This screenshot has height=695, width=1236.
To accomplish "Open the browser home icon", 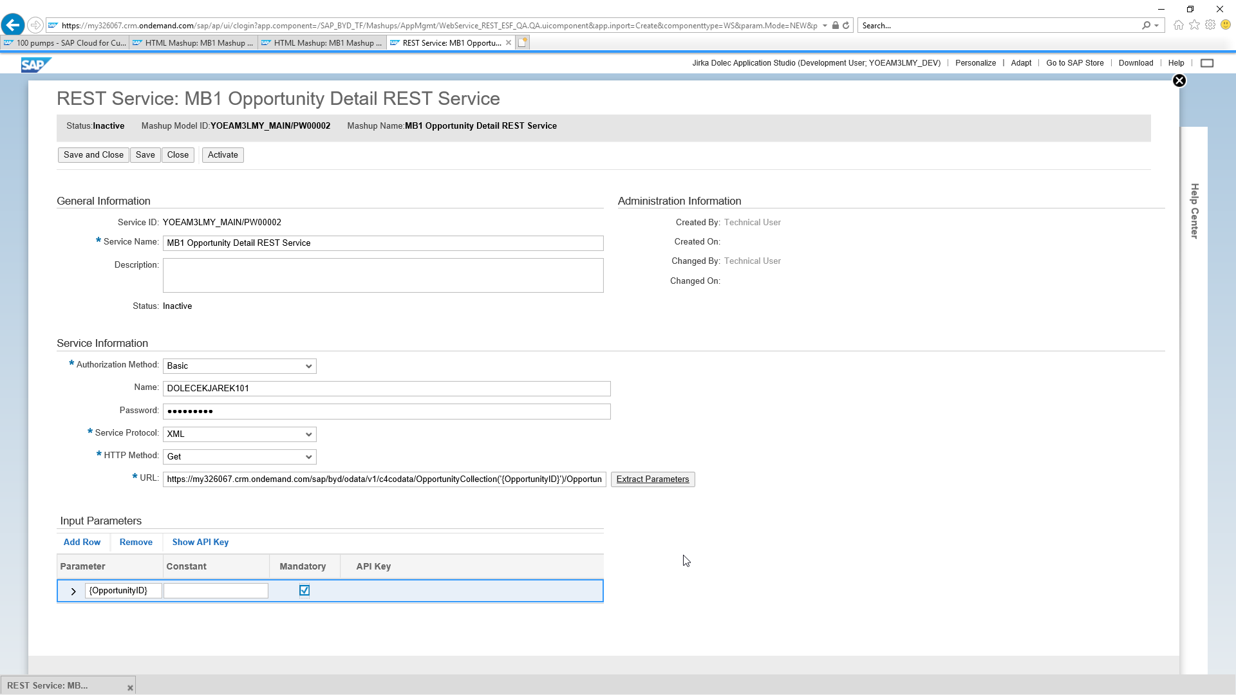I will [x=1178, y=25].
